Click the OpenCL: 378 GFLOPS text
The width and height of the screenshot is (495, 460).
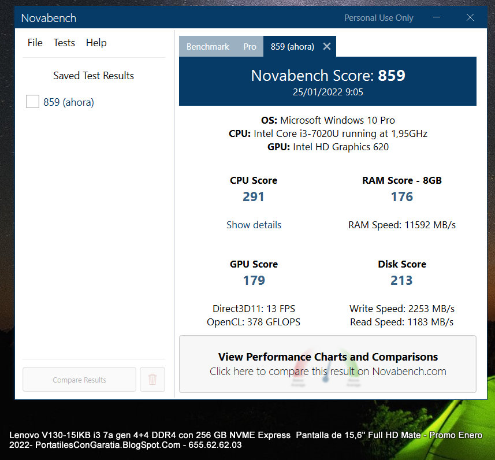[x=254, y=322]
